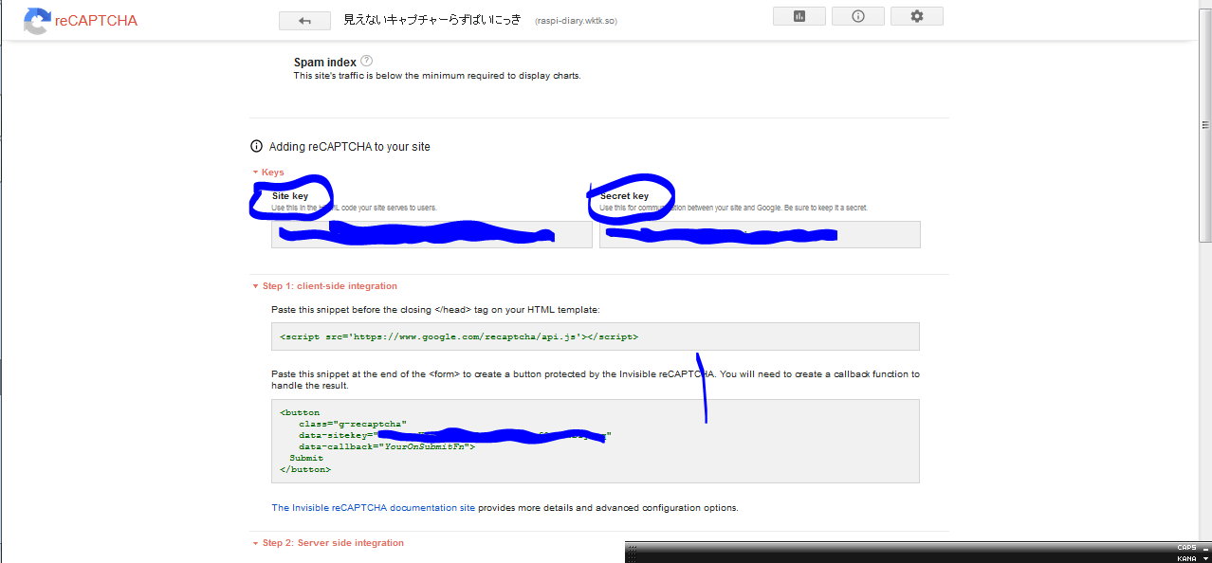Collapse Step 1: client-side integration section
1212x563 pixels.
tap(324, 285)
